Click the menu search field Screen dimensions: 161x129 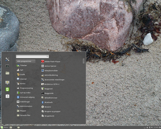click(x=32, y=56)
